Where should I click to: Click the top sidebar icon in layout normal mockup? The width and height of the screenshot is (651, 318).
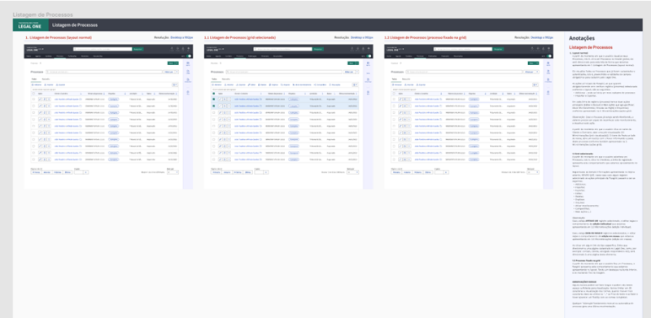pos(188,64)
